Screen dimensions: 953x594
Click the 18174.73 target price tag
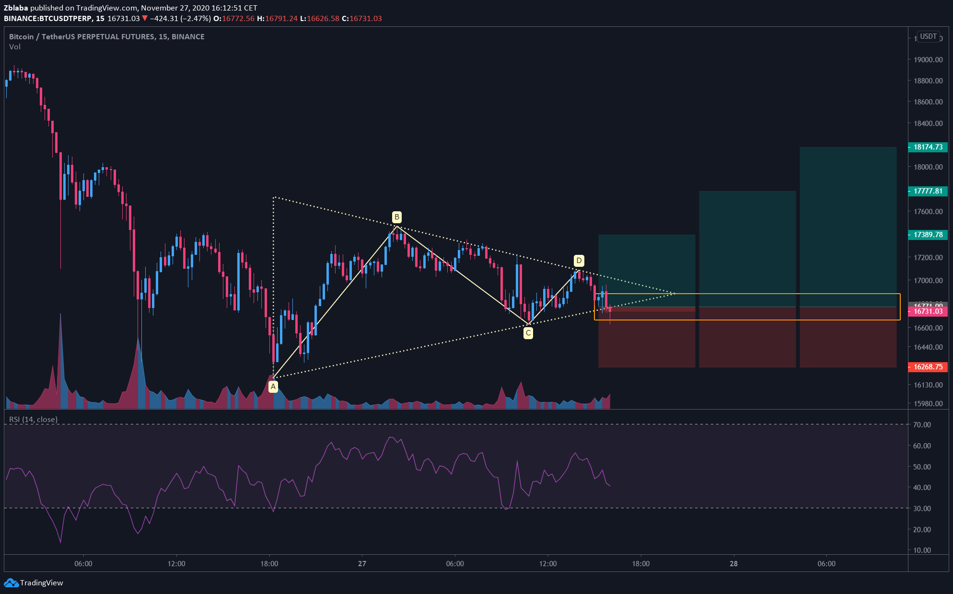pyautogui.click(x=928, y=147)
